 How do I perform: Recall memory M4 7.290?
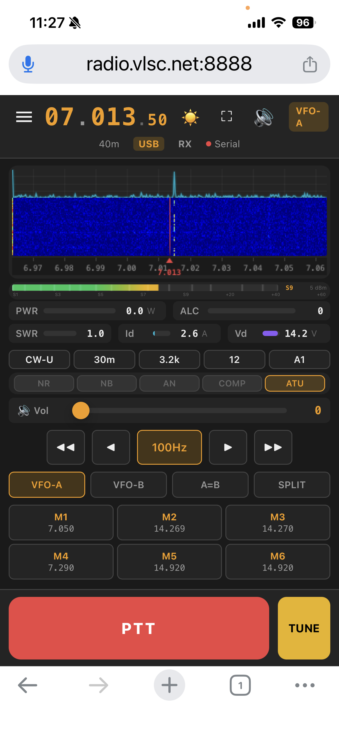pyautogui.click(x=61, y=562)
